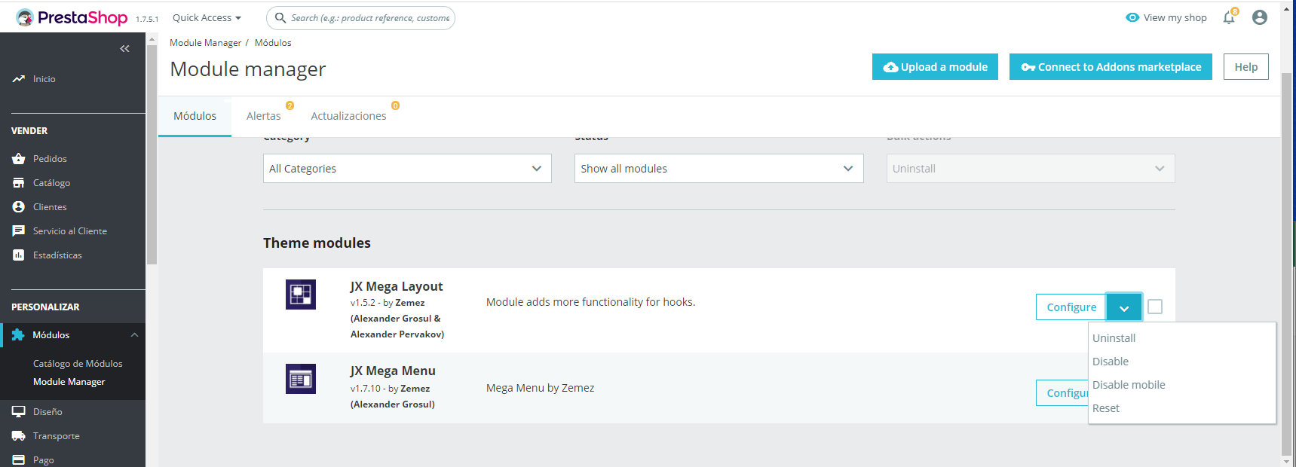The height and width of the screenshot is (467, 1296).
Task: Expand the Show all modules dropdown
Action: point(718,169)
